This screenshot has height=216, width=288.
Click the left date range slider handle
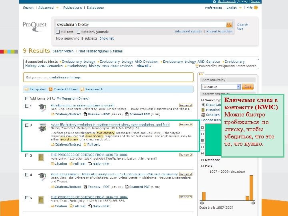pyautogui.click(x=202, y=203)
